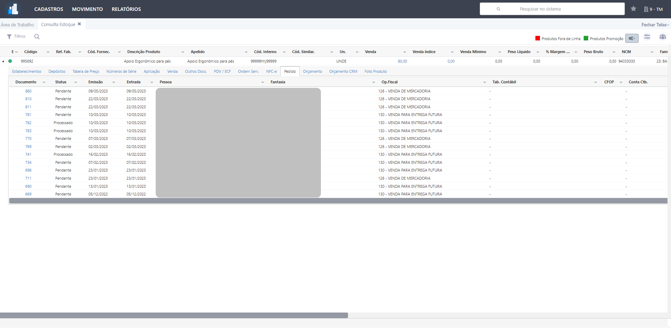Switch to the Orçamento tab
The image size is (671, 328).
(x=312, y=71)
